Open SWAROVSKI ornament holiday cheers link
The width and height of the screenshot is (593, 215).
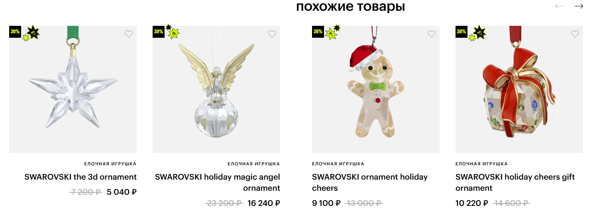click(370, 182)
